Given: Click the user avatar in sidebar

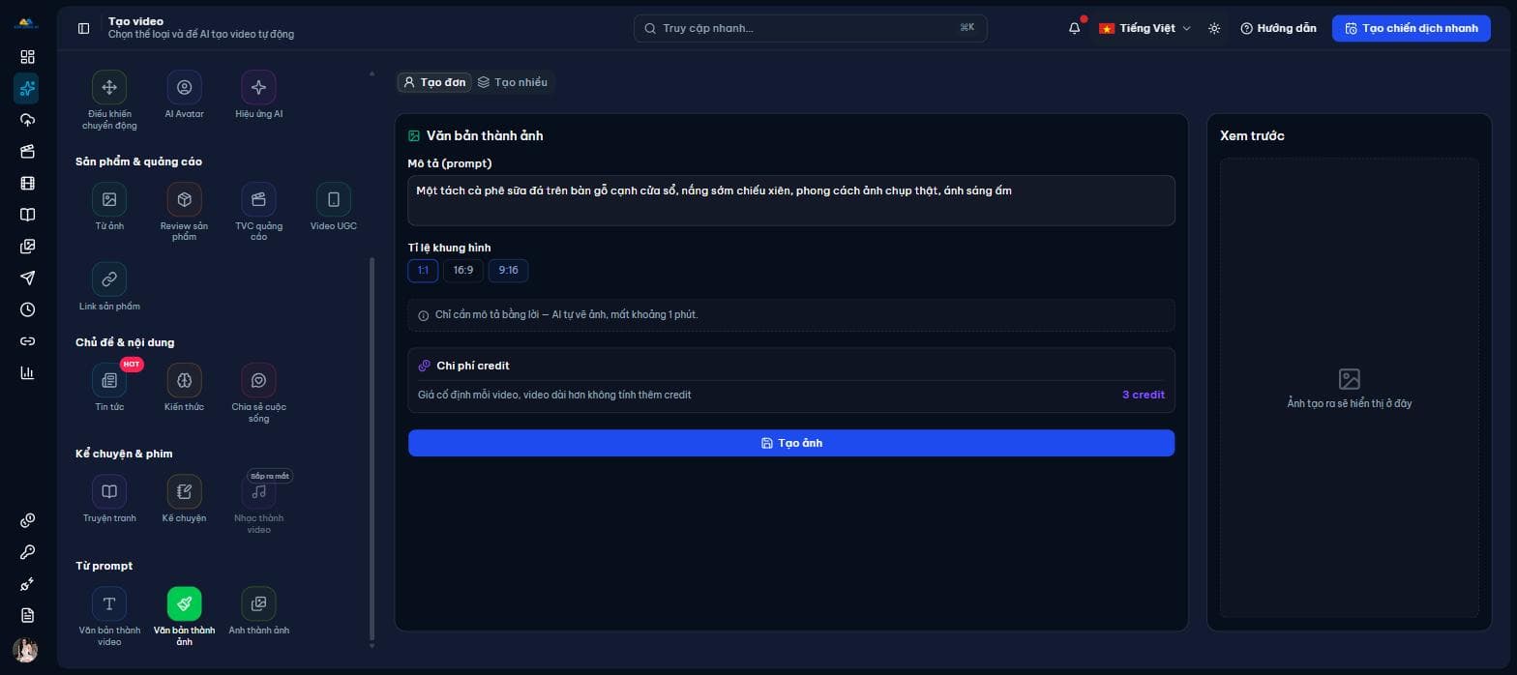Looking at the screenshot, I should (26, 650).
